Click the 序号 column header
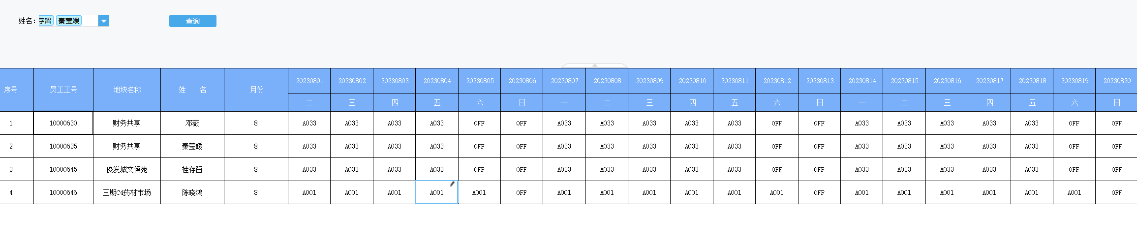This screenshot has width=1137, height=248. 11,90
